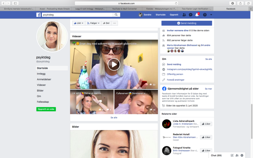Like Lista Adrenalinpark page
Screen dimensions: 253x158
(206, 124)
